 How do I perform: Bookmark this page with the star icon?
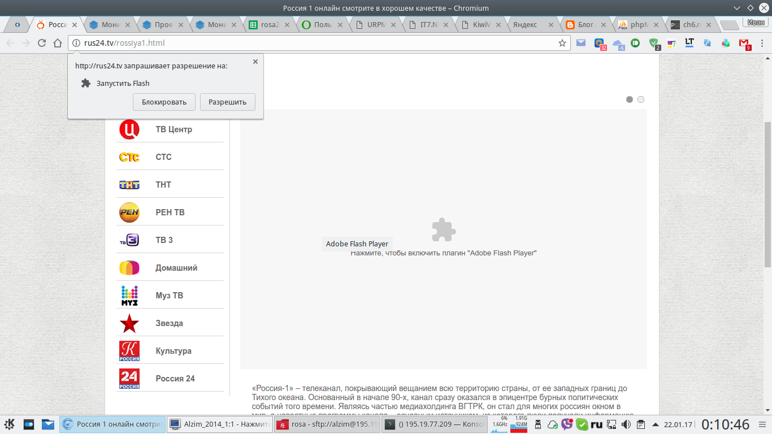pyautogui.click(x=562, y=43)
